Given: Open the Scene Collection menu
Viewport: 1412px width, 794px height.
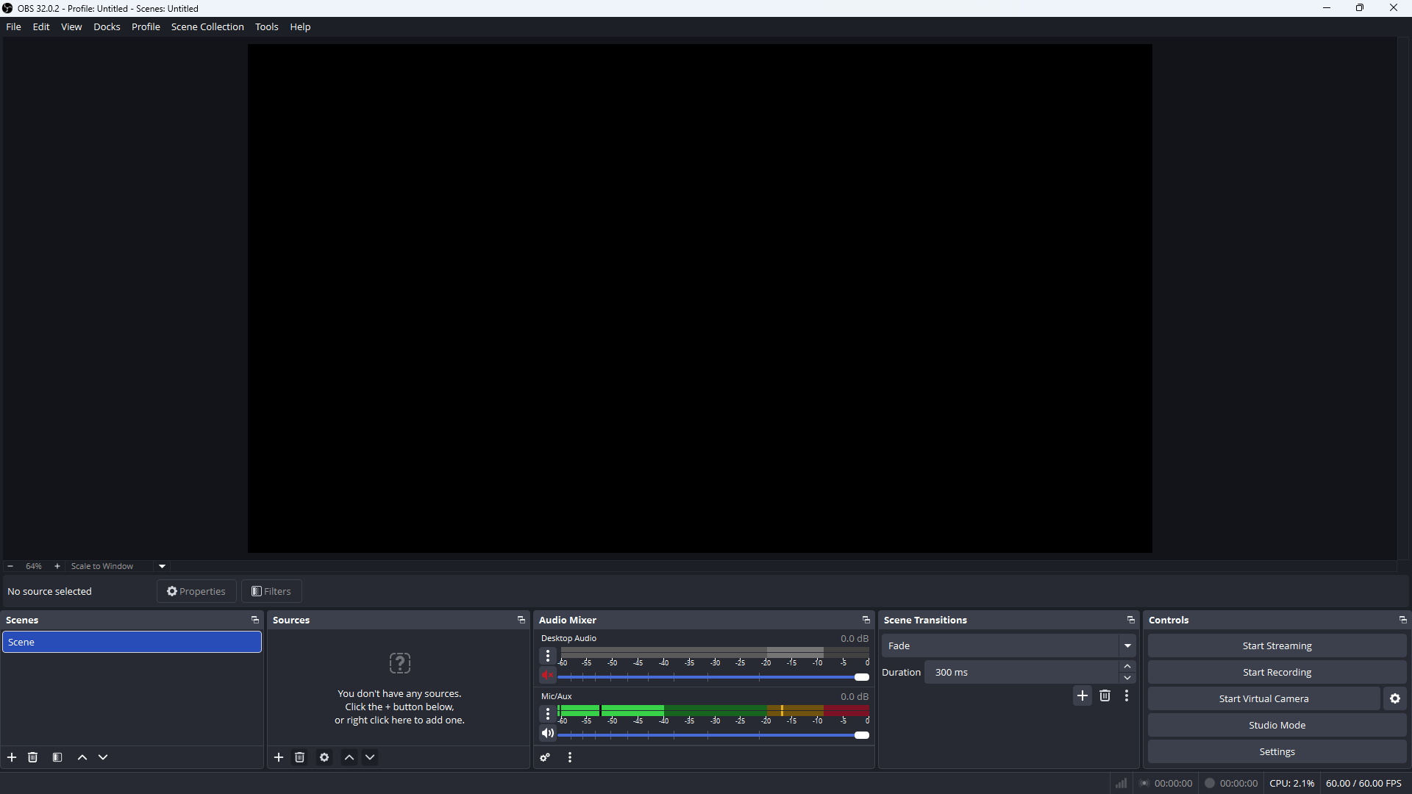Looking at the screenshot, I should coord(207,26).
